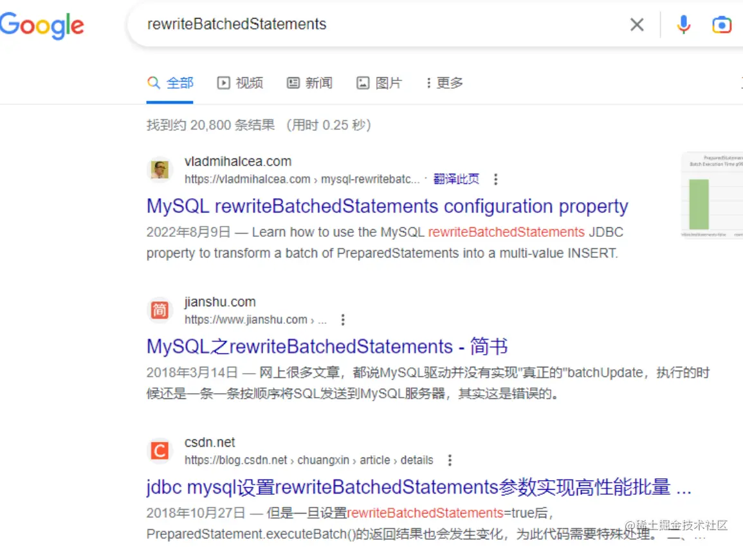The height and width of the screenshot is (547, 743).
Task: Open jdbc mysql设置rewriteBatchedStatements result title
Action: 419,487
